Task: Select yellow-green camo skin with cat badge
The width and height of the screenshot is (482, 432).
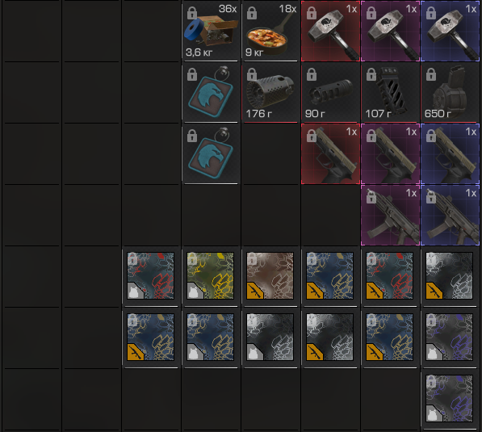Action: click(x=210, y=276)
